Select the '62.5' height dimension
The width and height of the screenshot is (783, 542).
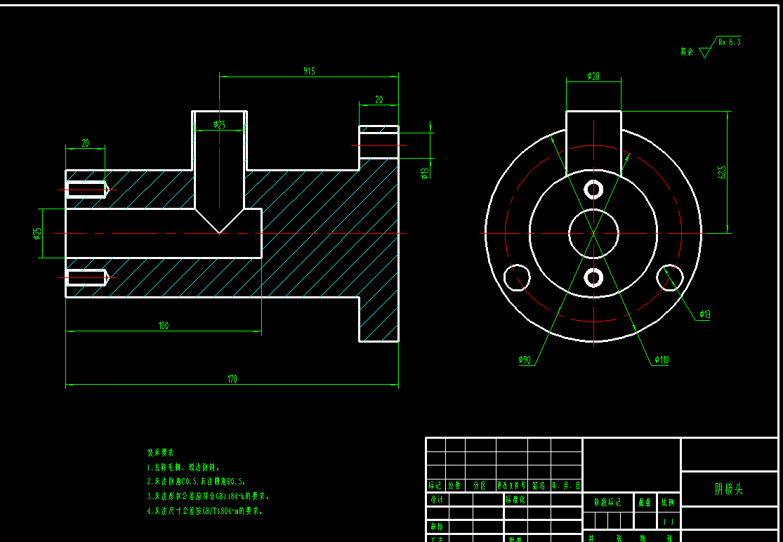tap(722, 172)
